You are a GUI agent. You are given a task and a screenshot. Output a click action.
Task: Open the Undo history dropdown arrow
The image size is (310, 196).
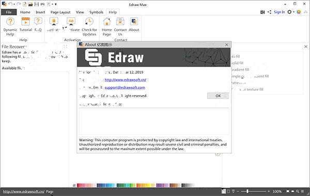[14, 4]
